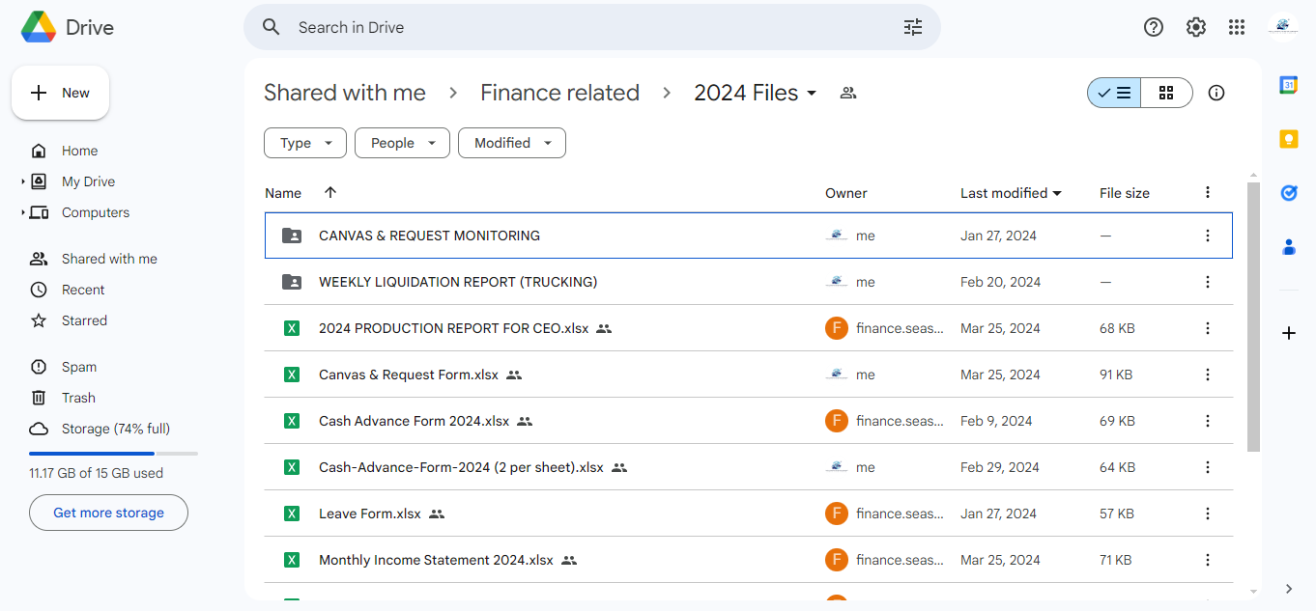Click the storage usage progress bar
This screenshot has height=611, width=1316.
pos(113,453)
